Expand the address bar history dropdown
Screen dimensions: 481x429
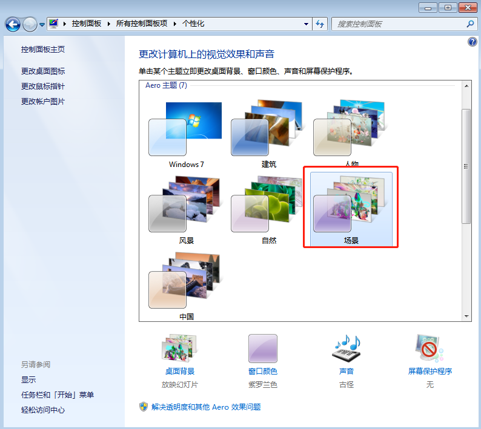pyautogui.click(x=306, y=24)
